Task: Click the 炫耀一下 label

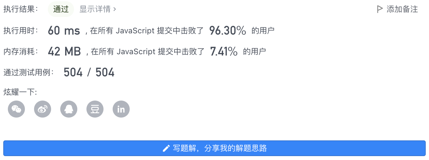Action: point(20,92)
